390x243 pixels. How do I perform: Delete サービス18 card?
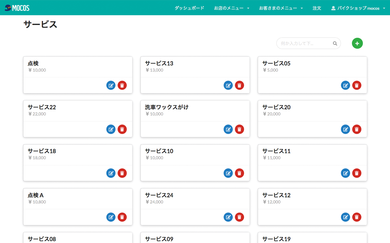click(x=122, y=173)
